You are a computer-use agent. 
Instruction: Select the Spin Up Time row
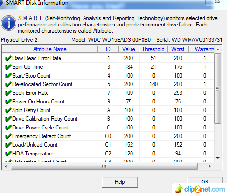(x=108, y=67)
